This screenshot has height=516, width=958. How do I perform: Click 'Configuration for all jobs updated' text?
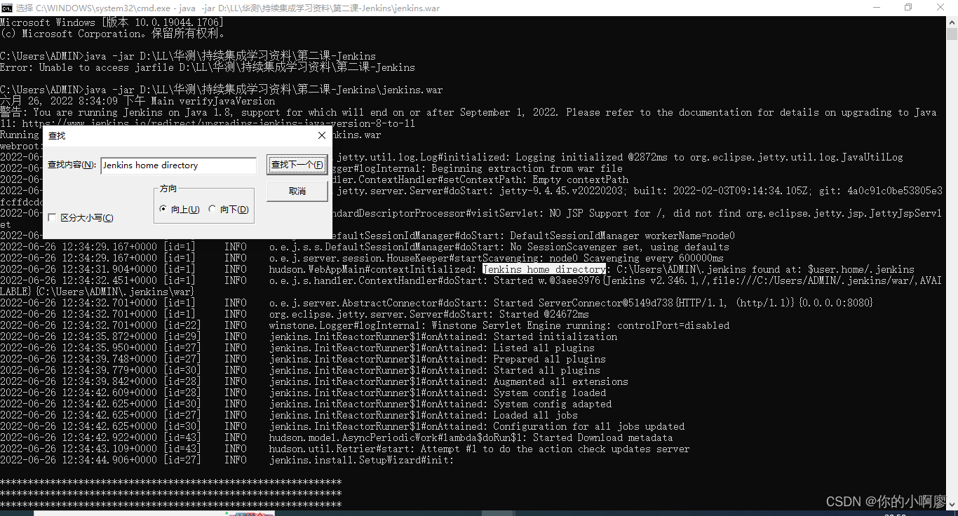(589, 426)
